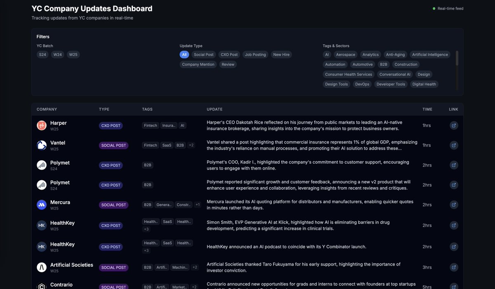
Task: Click the Contrario company logo
Action: coord(42,286)
